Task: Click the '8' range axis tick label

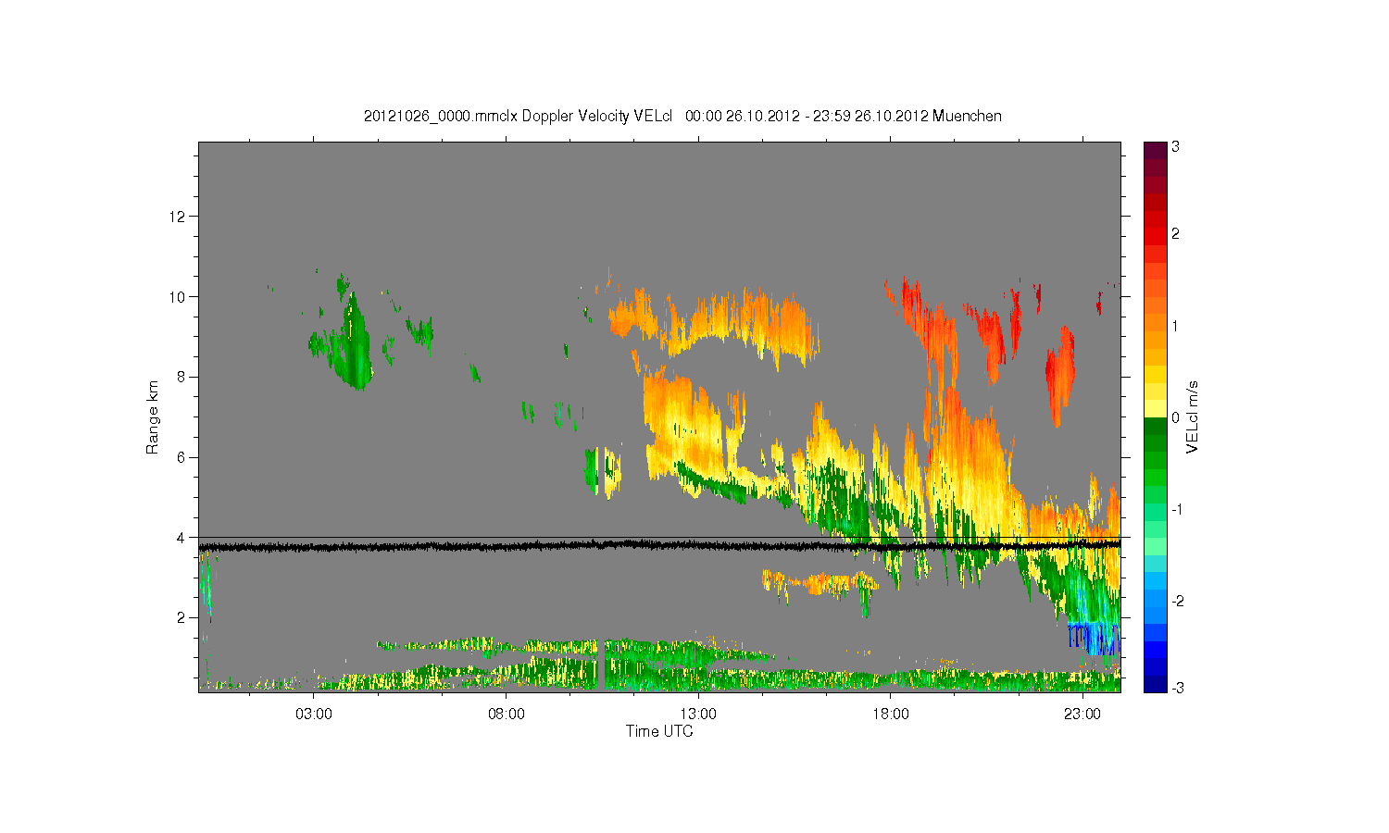Action: pyautogui.click(x=181, y=377)
